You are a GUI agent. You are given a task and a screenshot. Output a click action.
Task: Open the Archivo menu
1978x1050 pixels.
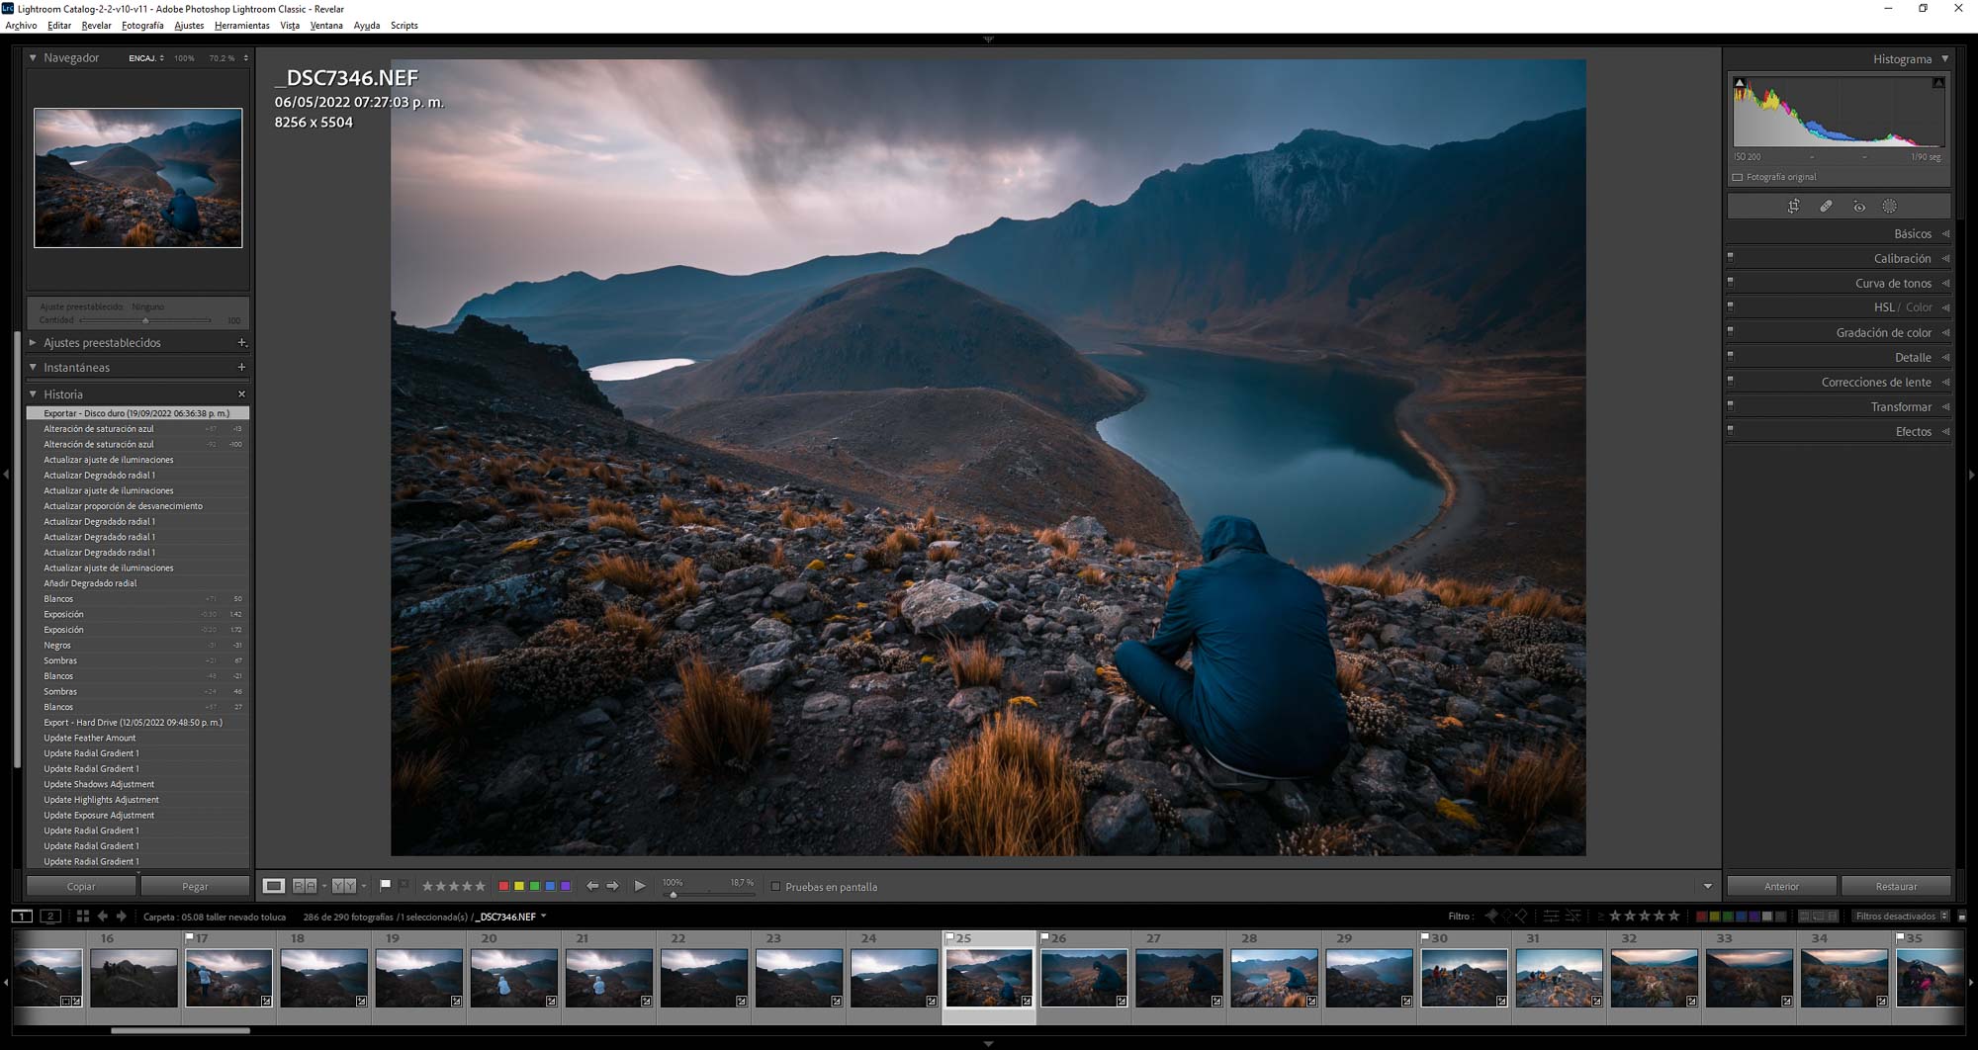pos(21,26)
